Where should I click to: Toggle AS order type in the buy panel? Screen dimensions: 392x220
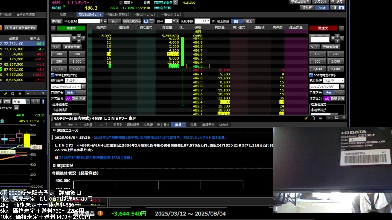(x=327, y=99)
